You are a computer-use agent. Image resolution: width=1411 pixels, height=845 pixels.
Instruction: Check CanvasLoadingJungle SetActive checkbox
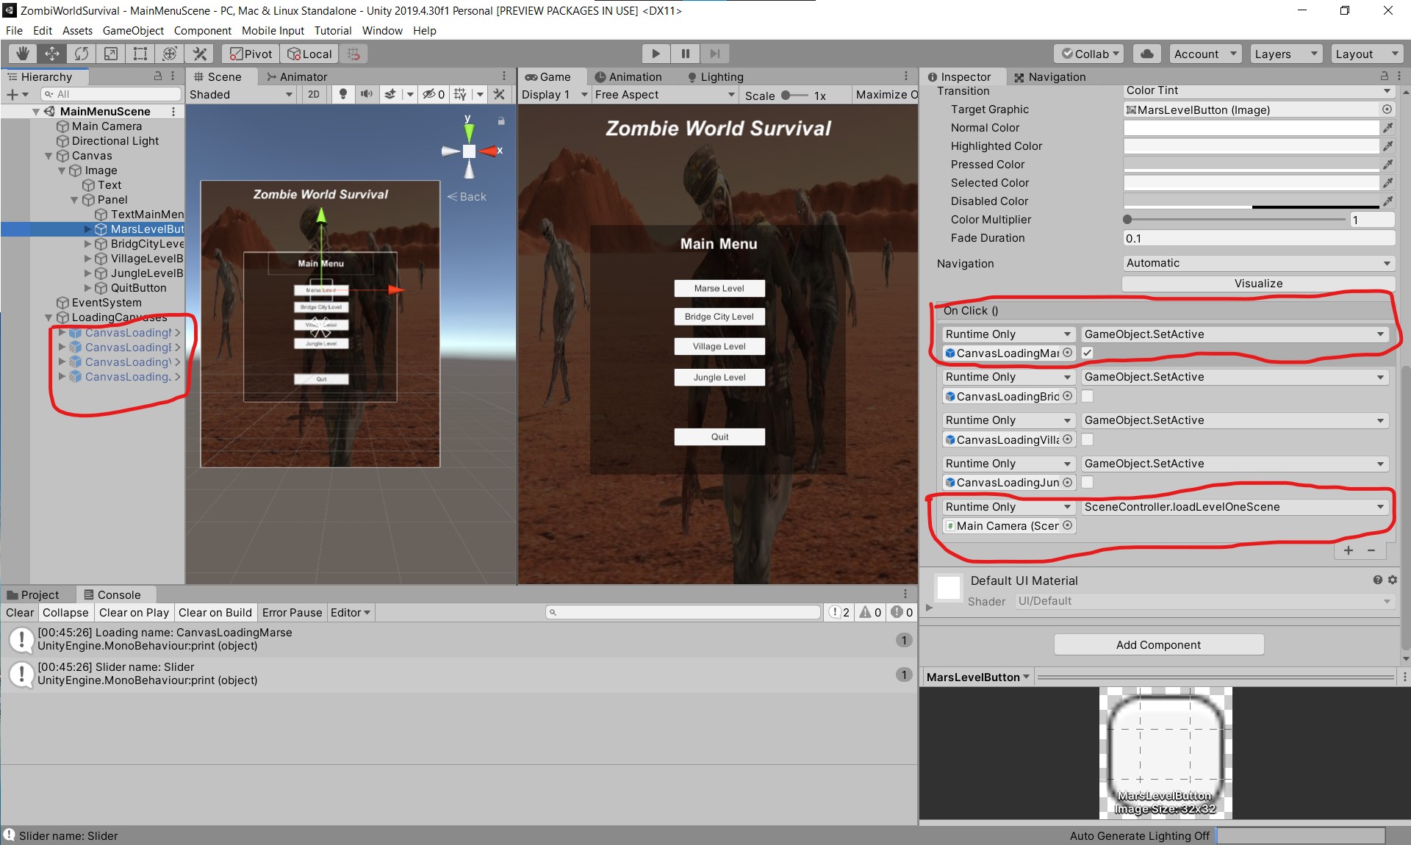[x=1088, y=482]
